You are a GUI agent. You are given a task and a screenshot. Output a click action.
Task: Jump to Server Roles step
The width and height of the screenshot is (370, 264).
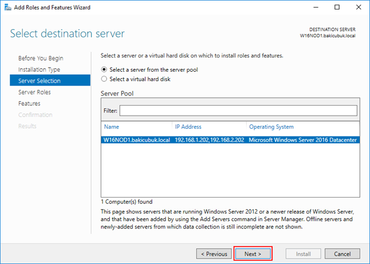pos(34,92)
